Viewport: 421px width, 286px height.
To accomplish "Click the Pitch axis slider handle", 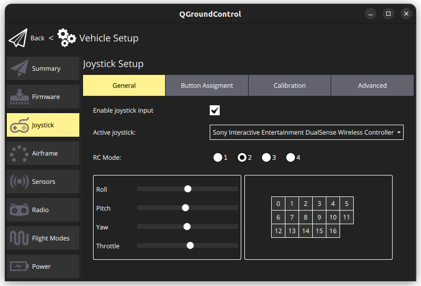I will click(185, 207).
